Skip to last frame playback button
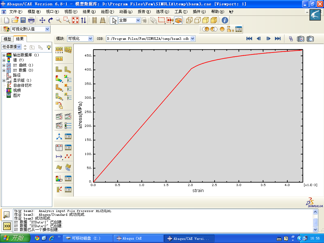 (x=277, y=39)
